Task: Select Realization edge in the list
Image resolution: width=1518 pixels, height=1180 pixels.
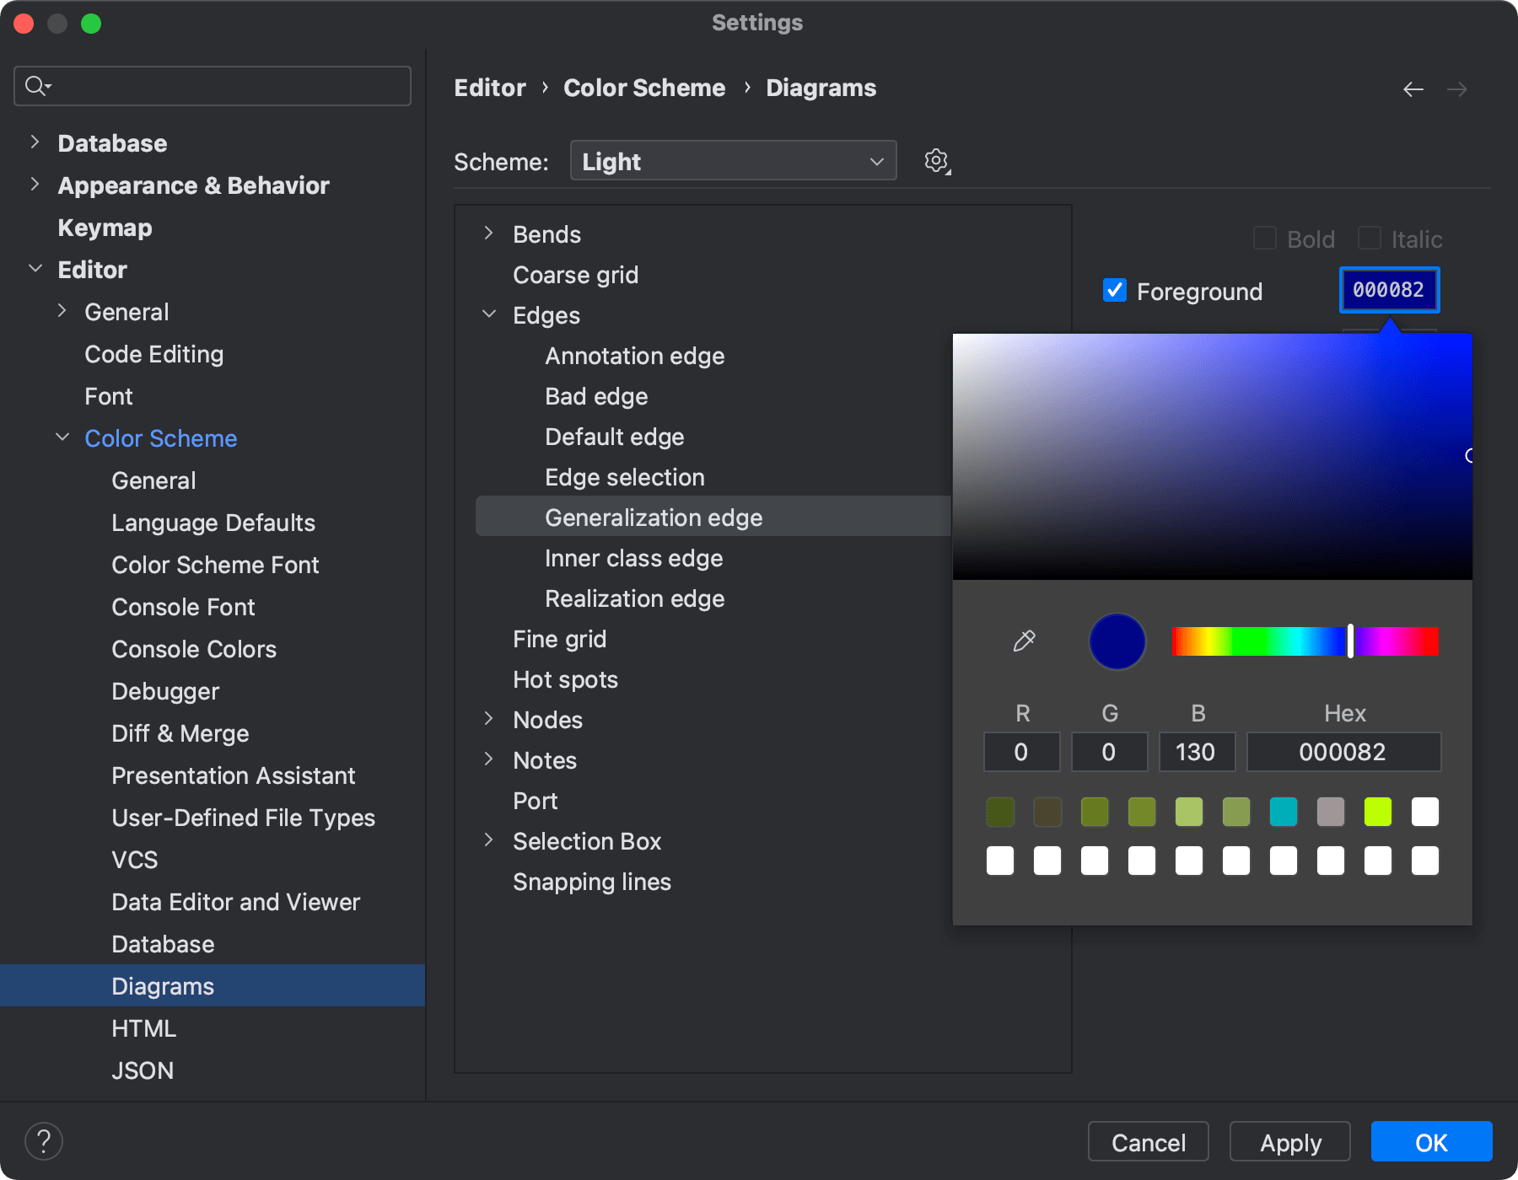Action: pos(634,598)
